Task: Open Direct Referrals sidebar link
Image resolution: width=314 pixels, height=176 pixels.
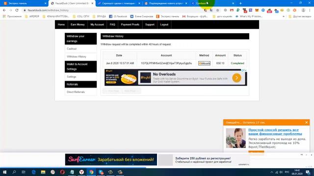Action: [76, 92]
